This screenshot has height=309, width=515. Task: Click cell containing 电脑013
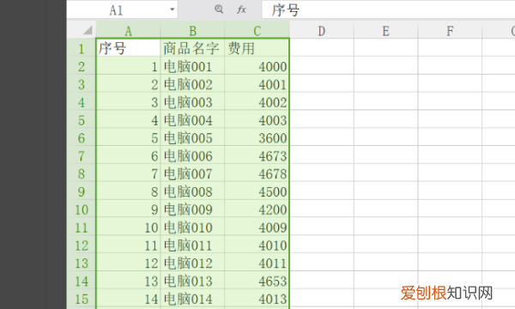click(192, 281)
